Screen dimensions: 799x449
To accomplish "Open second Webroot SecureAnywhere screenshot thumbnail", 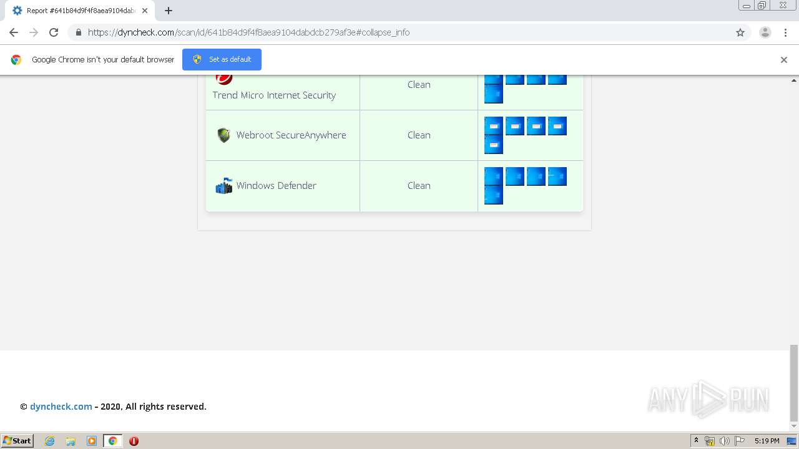I will [x=515, y=126].
